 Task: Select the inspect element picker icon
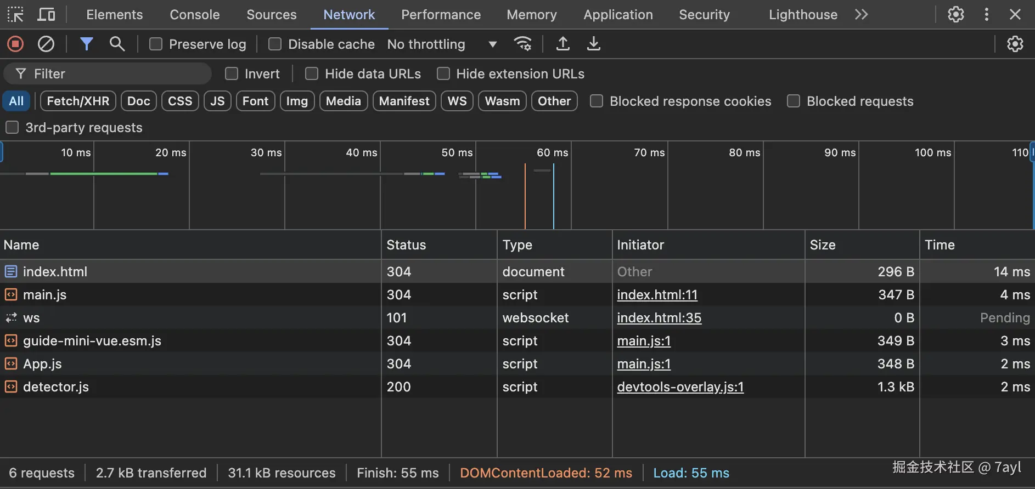(15, 15)
